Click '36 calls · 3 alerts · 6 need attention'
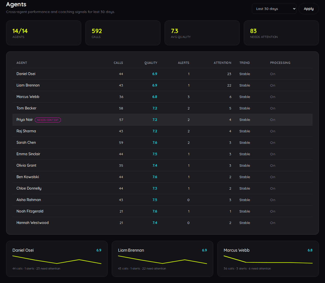 coord(247,268)
